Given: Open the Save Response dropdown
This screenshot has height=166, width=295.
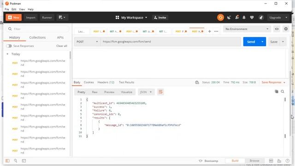Looking at the screenshot, I should (273, 82).
